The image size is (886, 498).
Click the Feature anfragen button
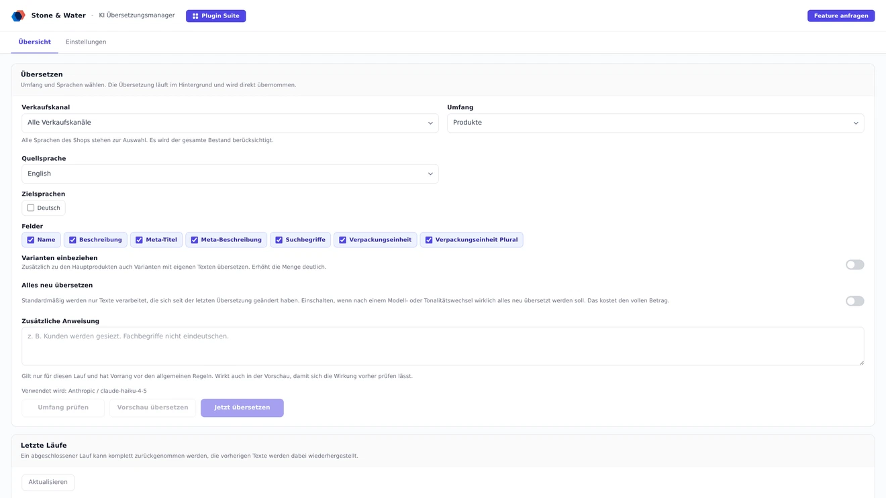pyautogui.click(x=841, y=16)
